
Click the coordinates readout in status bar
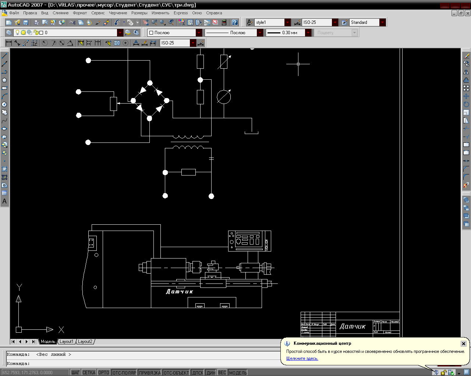(x=35, y=372)
